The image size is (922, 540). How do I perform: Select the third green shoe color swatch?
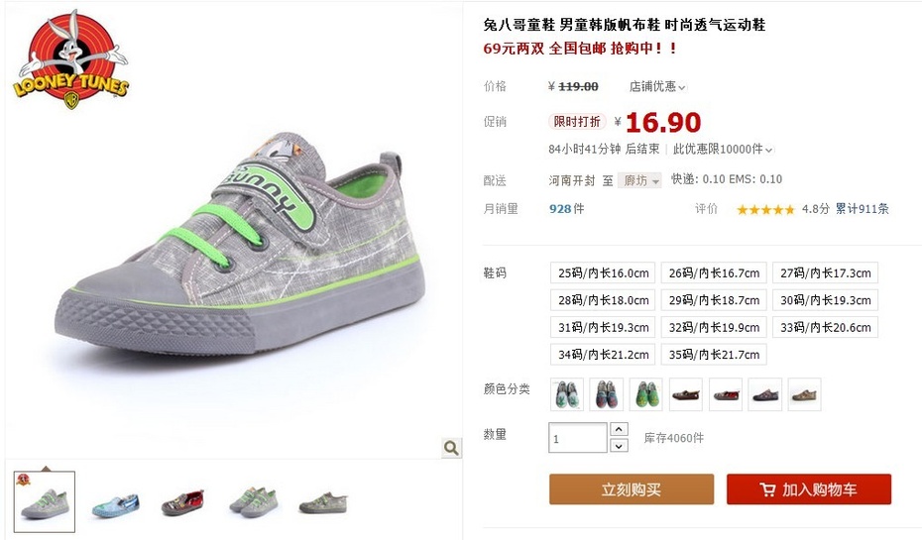pyautogui.click(x=645, y=394)
